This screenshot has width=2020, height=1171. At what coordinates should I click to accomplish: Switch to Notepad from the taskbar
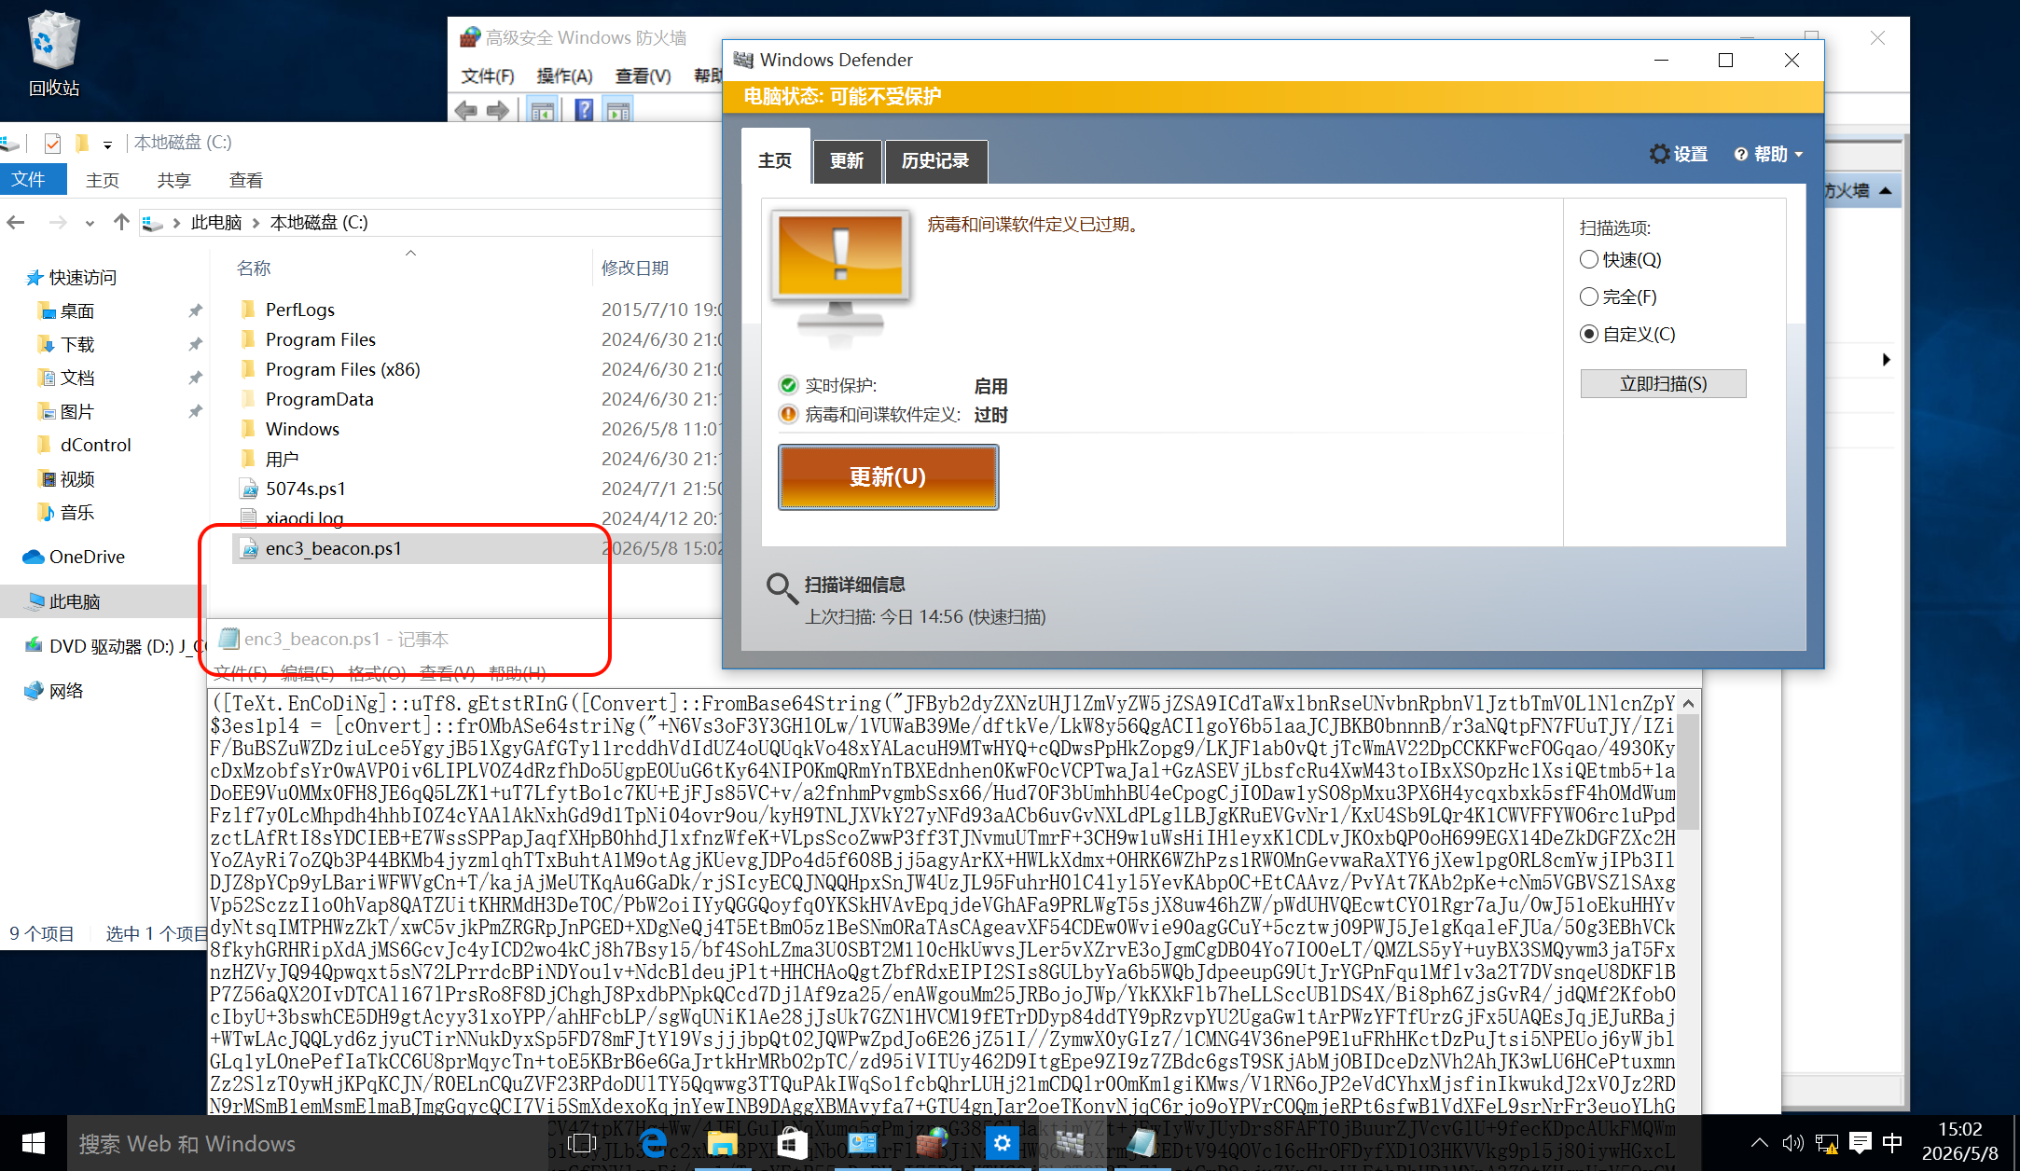tap(1141, 1143)
